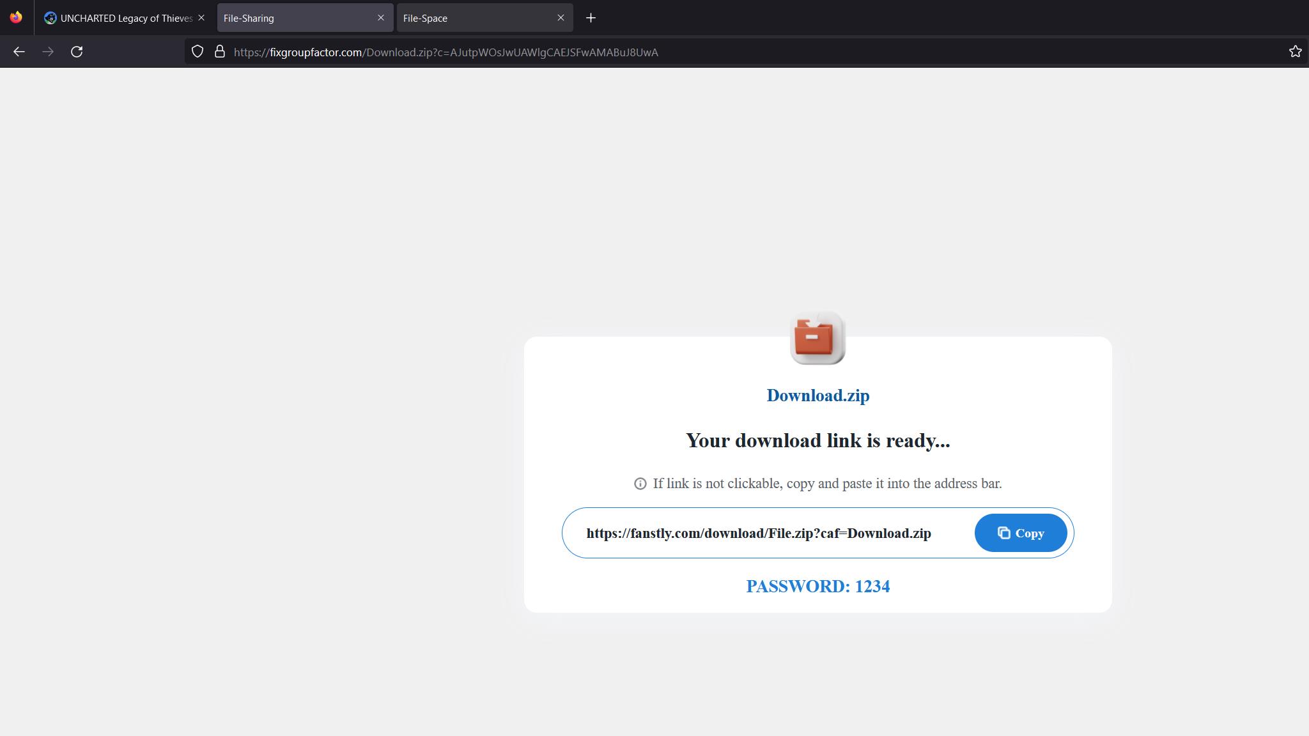Open the shield tracking protection icon

tap(198, 52)
